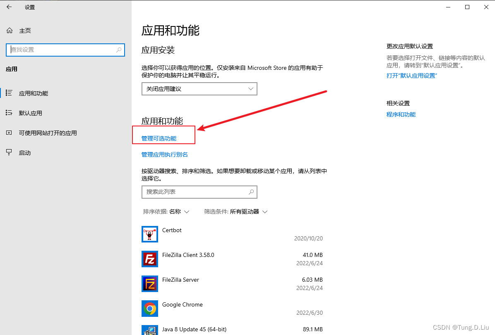
Task: Select Default apps in the sidebar
Action: coord(31,113)
